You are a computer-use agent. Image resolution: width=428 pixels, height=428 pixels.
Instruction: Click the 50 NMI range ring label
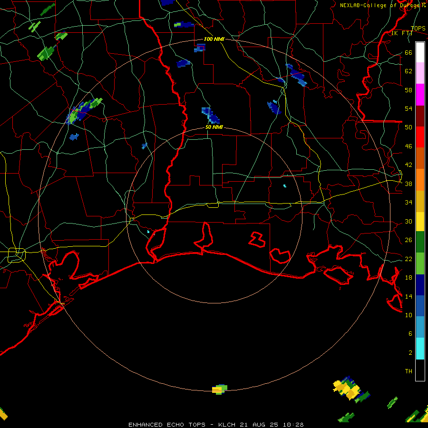click(x=214, y=127)
